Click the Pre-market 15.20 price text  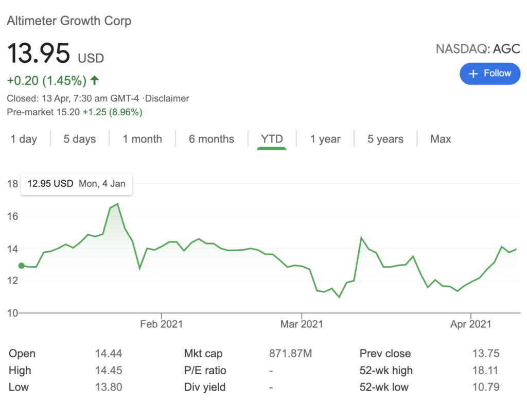(x=43, y=112)
